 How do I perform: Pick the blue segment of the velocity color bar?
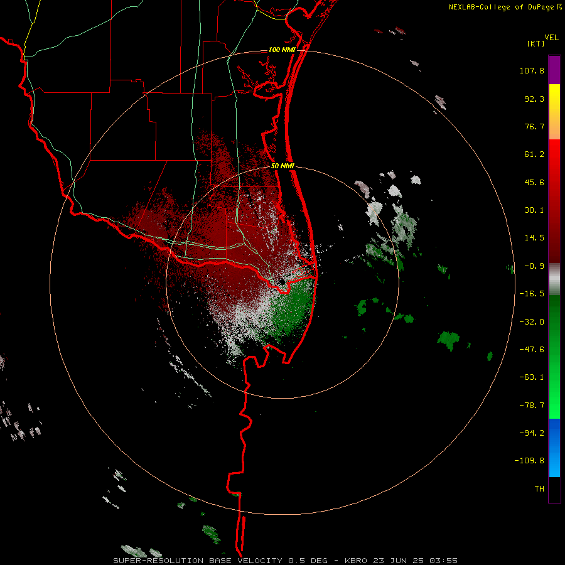click(554, 448)
